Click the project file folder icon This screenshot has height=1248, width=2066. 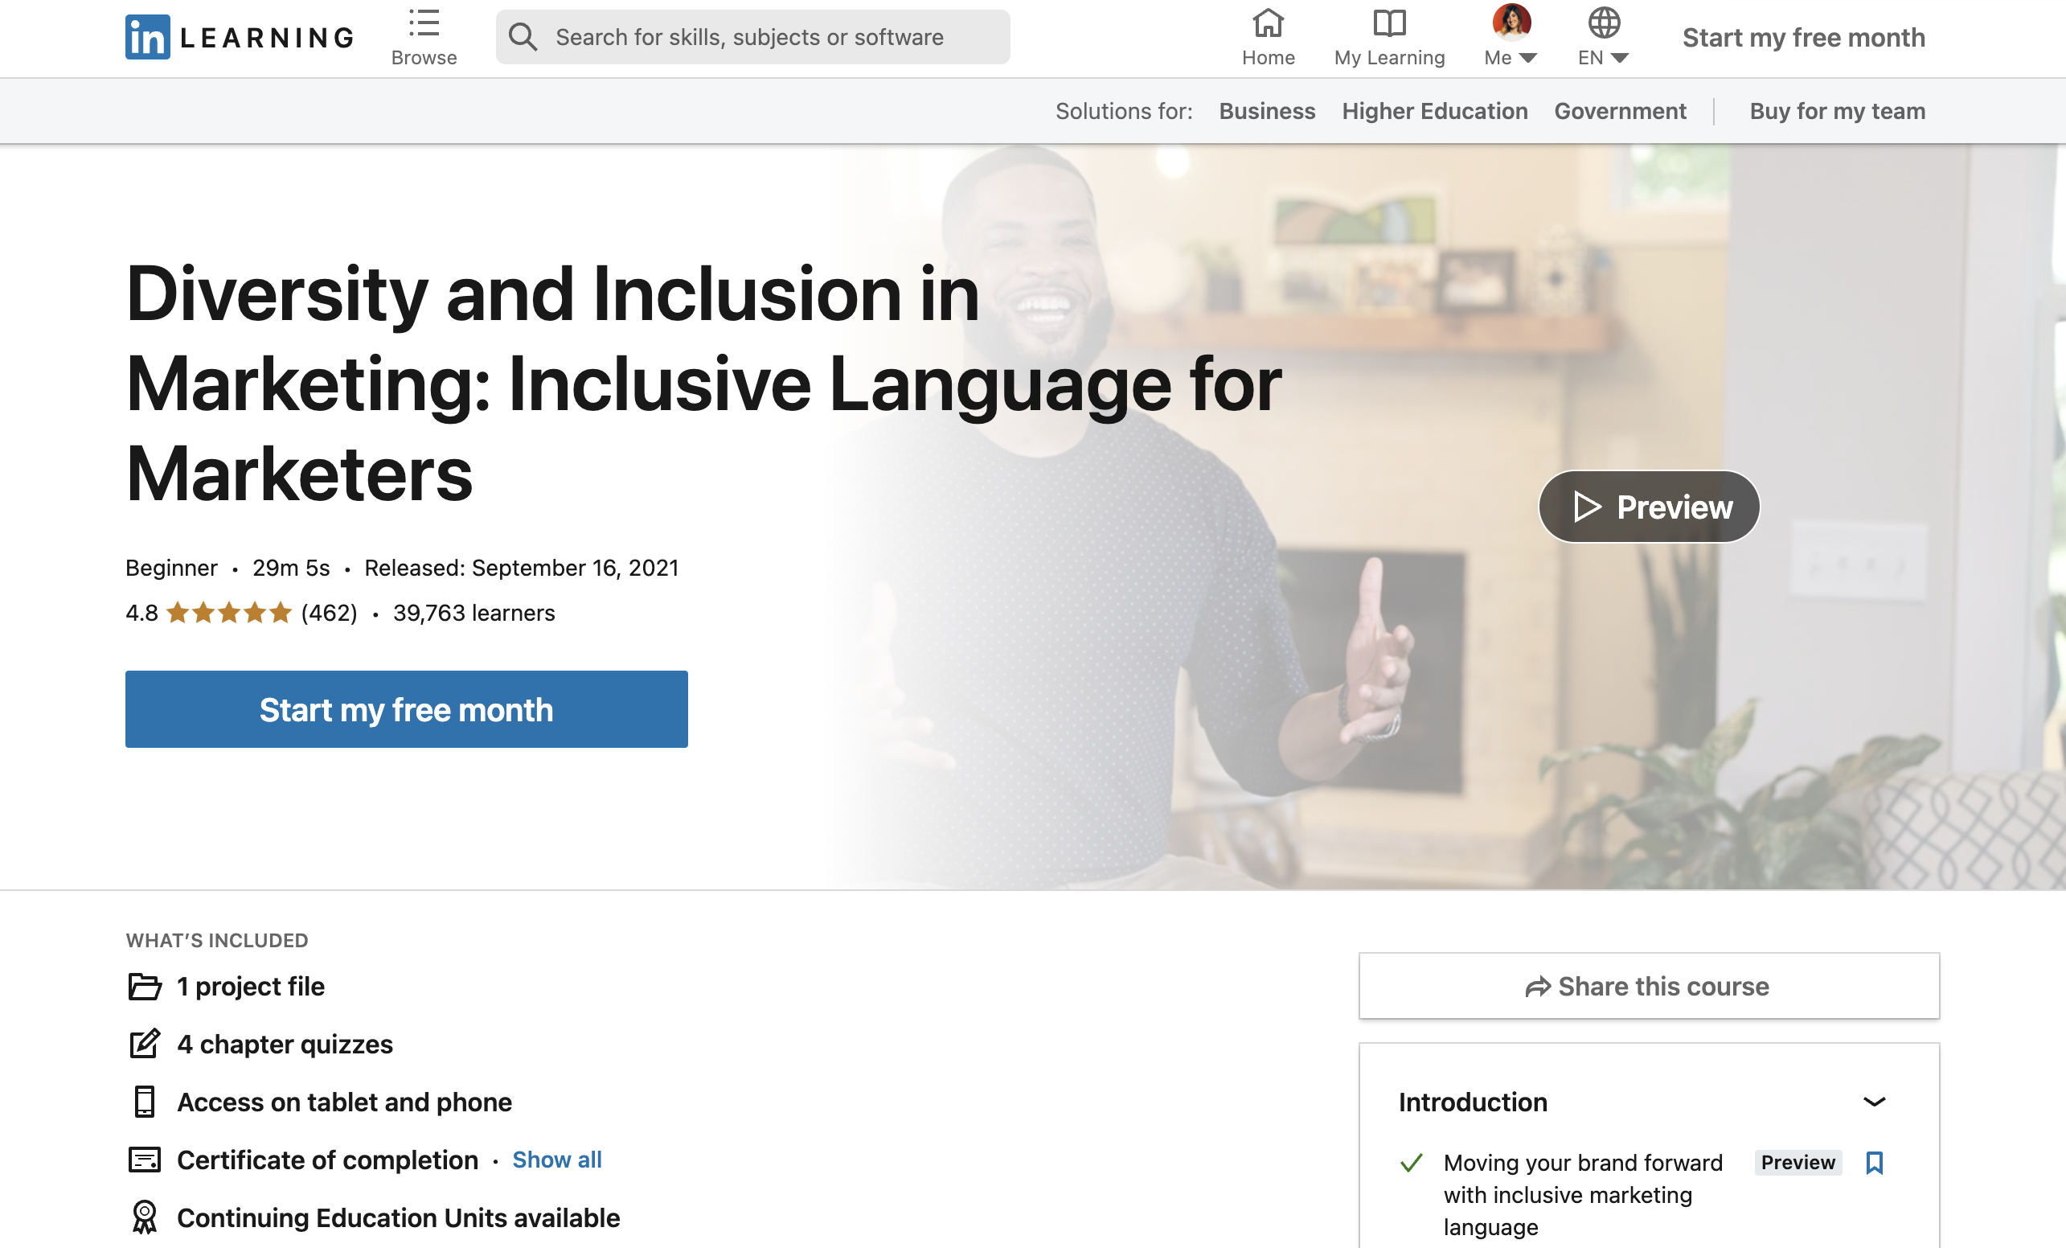tap(144, 987)
